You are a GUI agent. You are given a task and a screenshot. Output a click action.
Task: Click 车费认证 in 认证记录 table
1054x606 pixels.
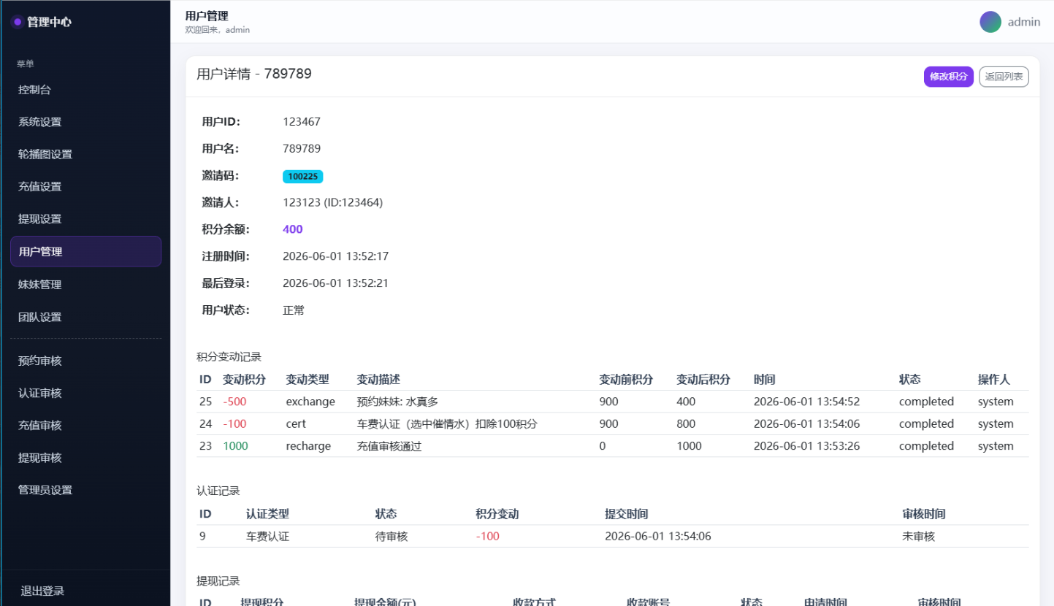pyautogui.click(x=268, y=537)
